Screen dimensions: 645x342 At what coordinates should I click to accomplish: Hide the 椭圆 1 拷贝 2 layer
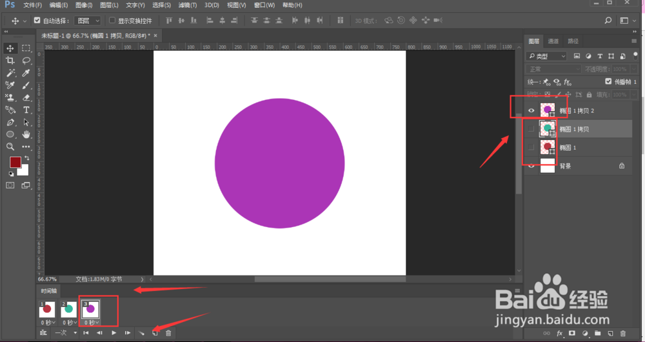tap(531, 110)
